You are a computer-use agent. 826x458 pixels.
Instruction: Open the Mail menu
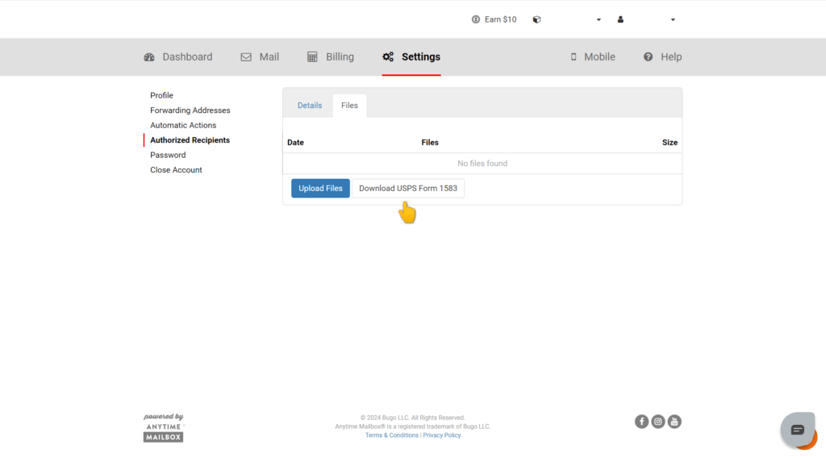(260, 57)
